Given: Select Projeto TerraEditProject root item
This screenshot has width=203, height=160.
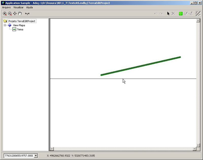Looking at the screenshot, I should 22,21.
